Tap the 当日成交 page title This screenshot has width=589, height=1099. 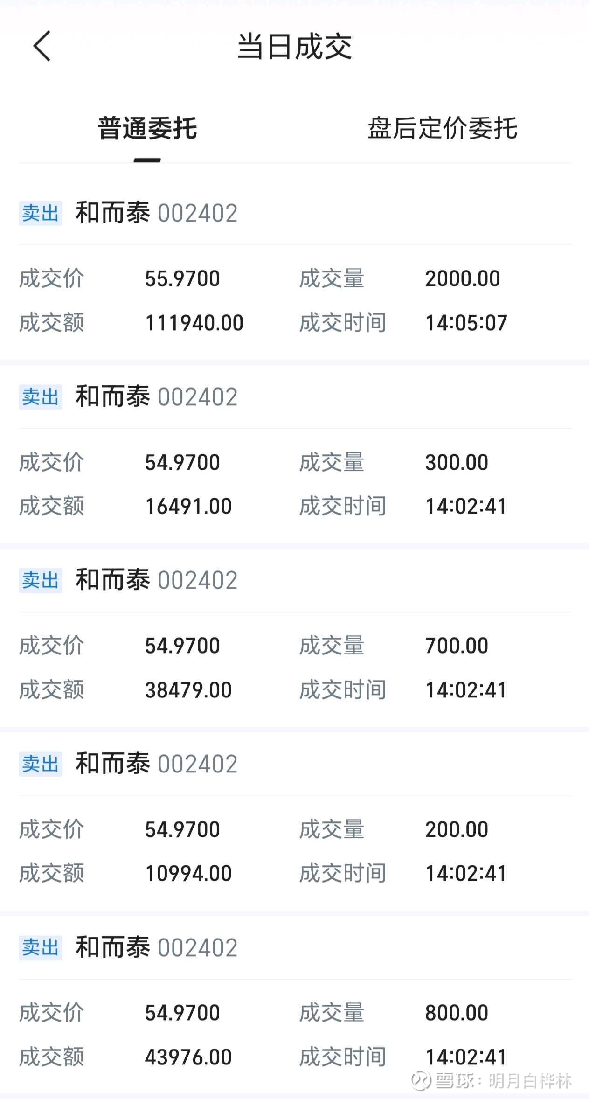294,47
